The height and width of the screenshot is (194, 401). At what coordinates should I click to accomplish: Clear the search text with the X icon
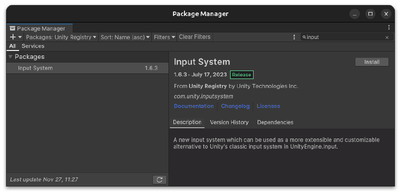(x=387, y=37)
